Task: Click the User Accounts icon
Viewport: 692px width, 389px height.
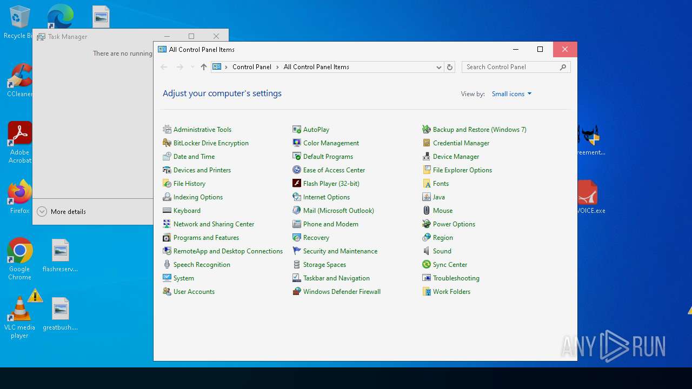Action: (x=167, y=292)
